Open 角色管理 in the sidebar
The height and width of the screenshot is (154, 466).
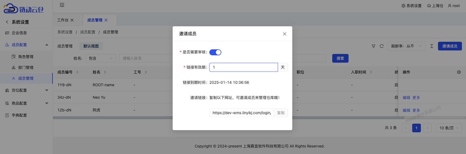click(26, 57)
